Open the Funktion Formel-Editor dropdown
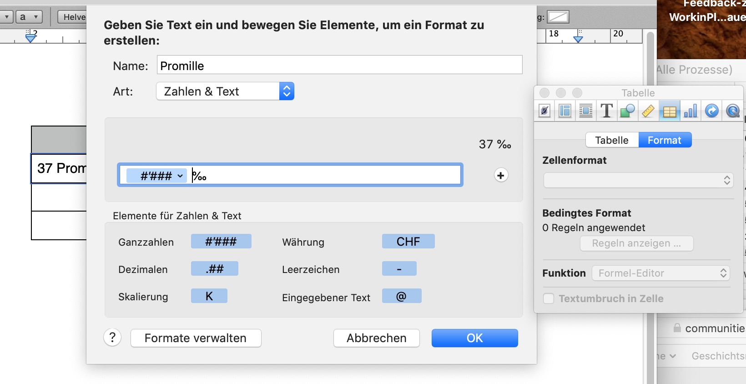746x384 pixels. (x=661, y=273)
